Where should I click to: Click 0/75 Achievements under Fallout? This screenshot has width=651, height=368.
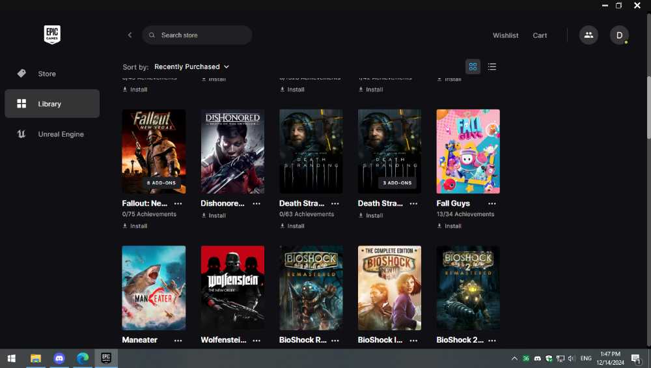149,214
